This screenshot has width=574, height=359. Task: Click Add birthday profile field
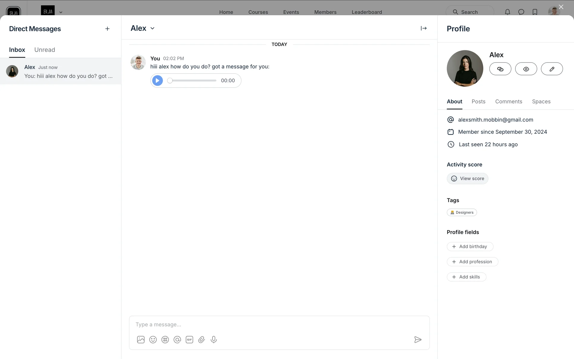click(470, 247)
